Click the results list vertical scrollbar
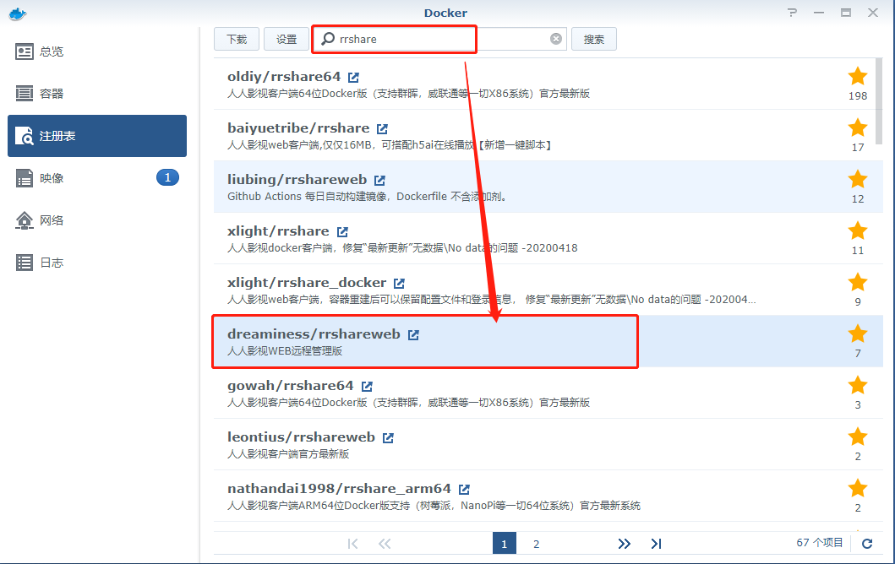895x564 pixels. (879, 101)
